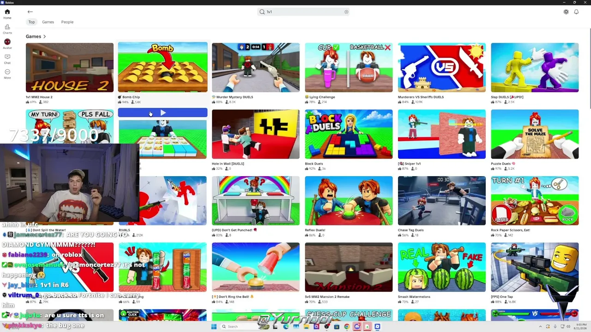The width and height of the screenshot is (591, 332).
Task: Open the Windows Start menu
Action: coord(214,326)
